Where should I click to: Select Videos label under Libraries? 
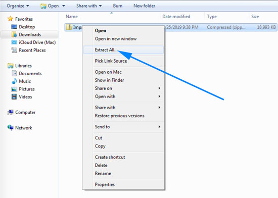[26, 97]
